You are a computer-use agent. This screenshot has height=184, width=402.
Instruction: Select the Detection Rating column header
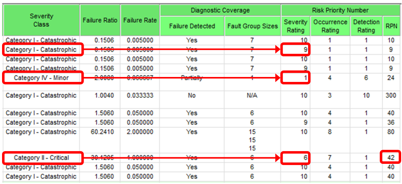[x=365, y=26]
